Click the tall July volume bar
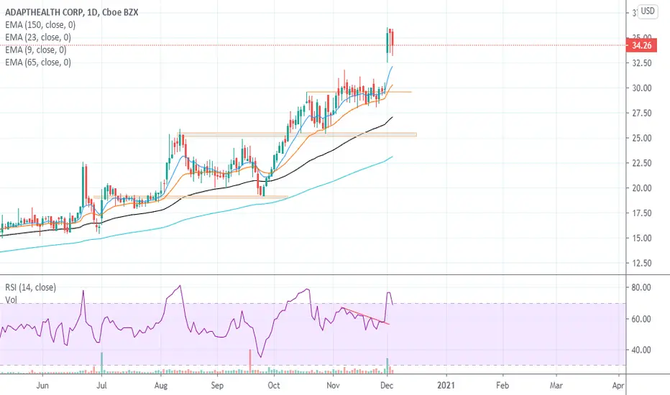The width and height of the screenshot is (670, 395). [x=101, y=363]
